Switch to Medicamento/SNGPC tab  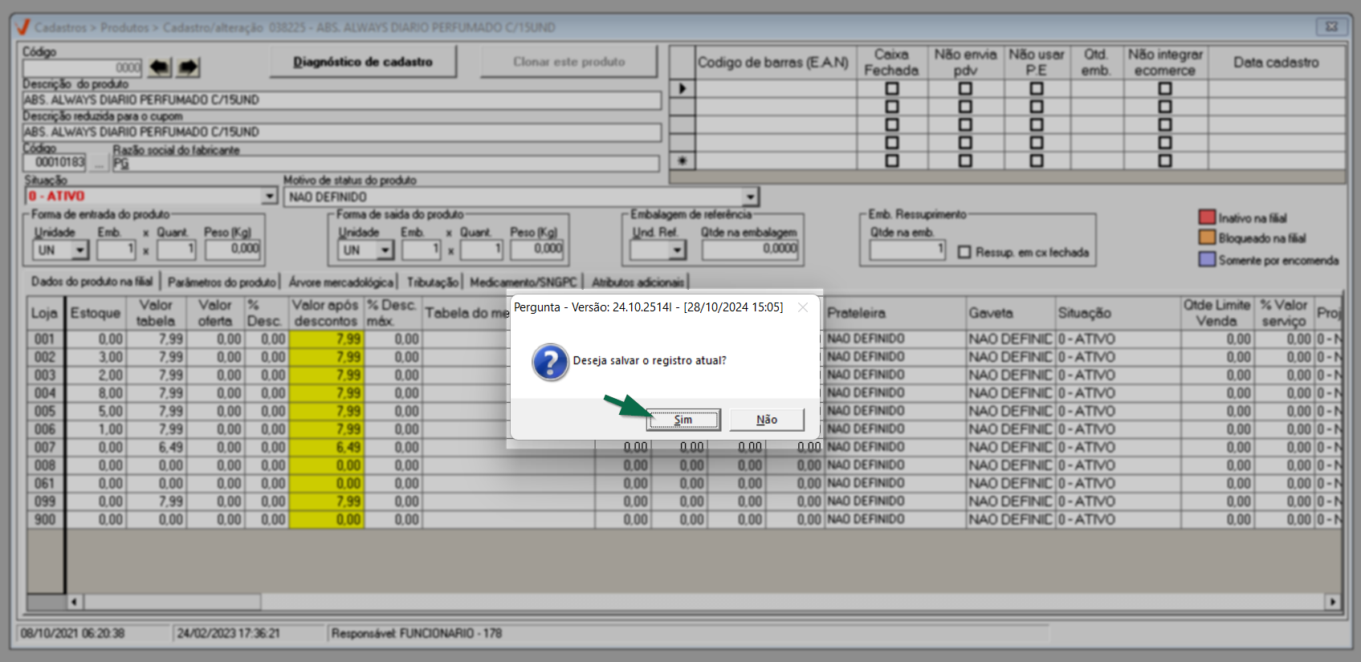pos(524,282)
